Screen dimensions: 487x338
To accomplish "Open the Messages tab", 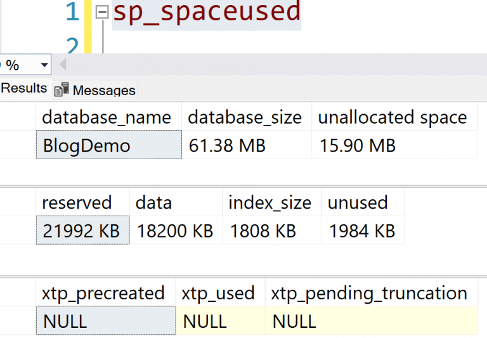I will 96,90.
